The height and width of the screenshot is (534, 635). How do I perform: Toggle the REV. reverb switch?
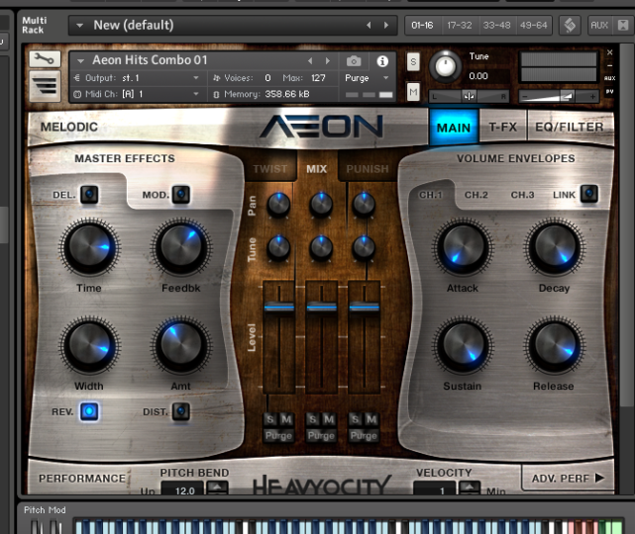tap(89, 410)
